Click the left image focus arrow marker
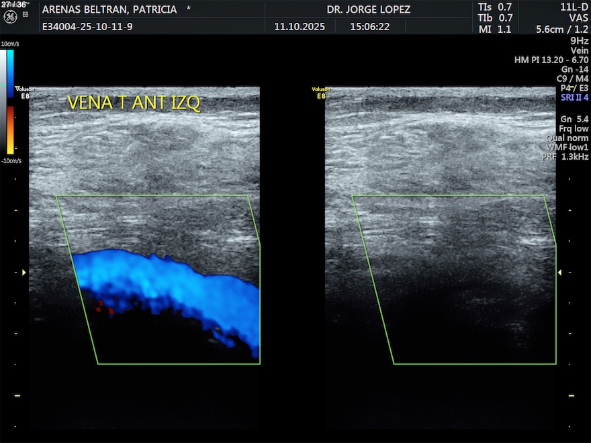591x443 pixels. [x=25, y=272]
